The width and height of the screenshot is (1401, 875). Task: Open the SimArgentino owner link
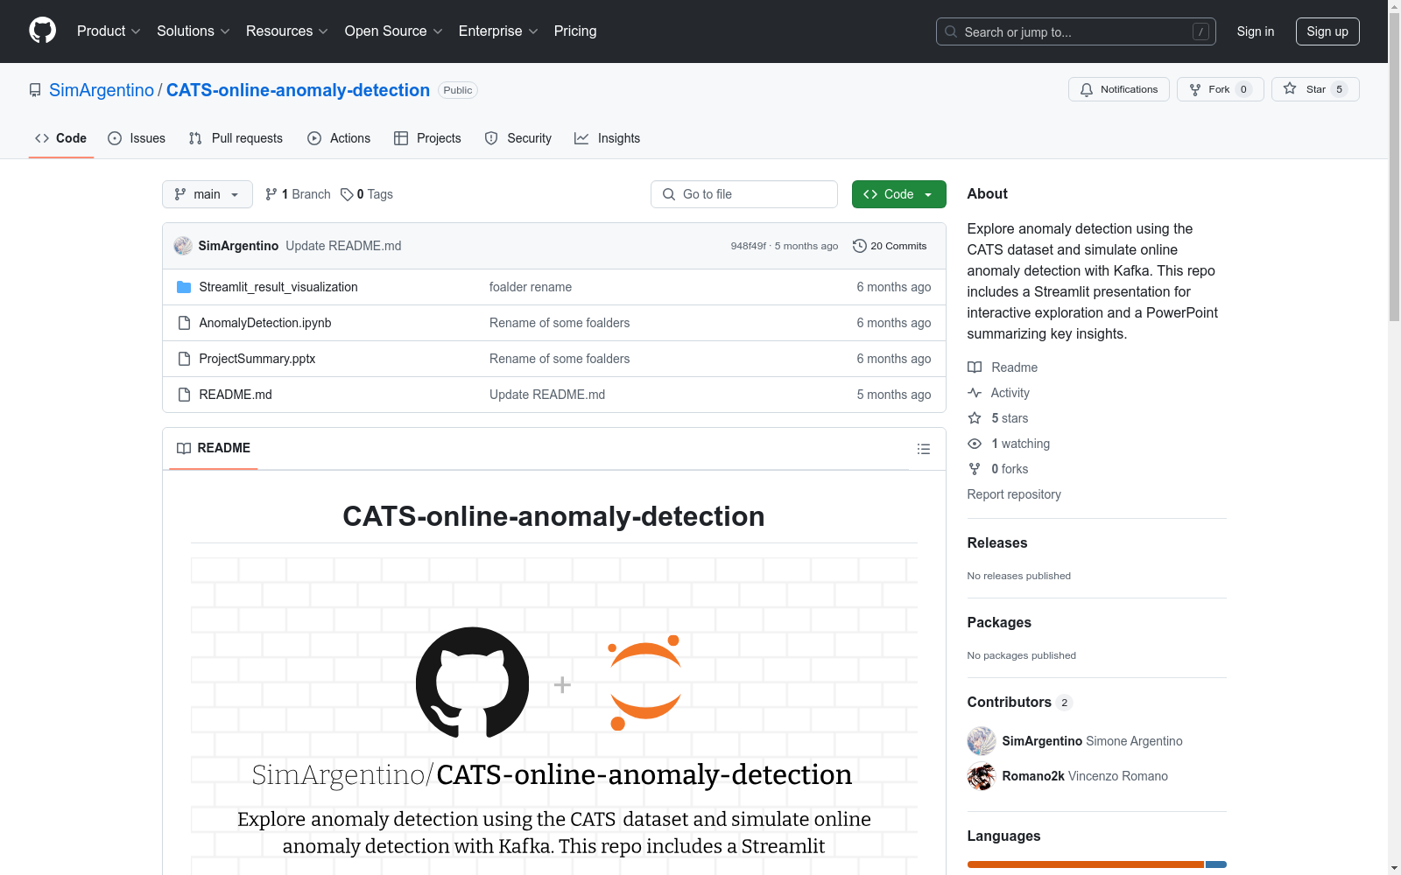(102, 90)
